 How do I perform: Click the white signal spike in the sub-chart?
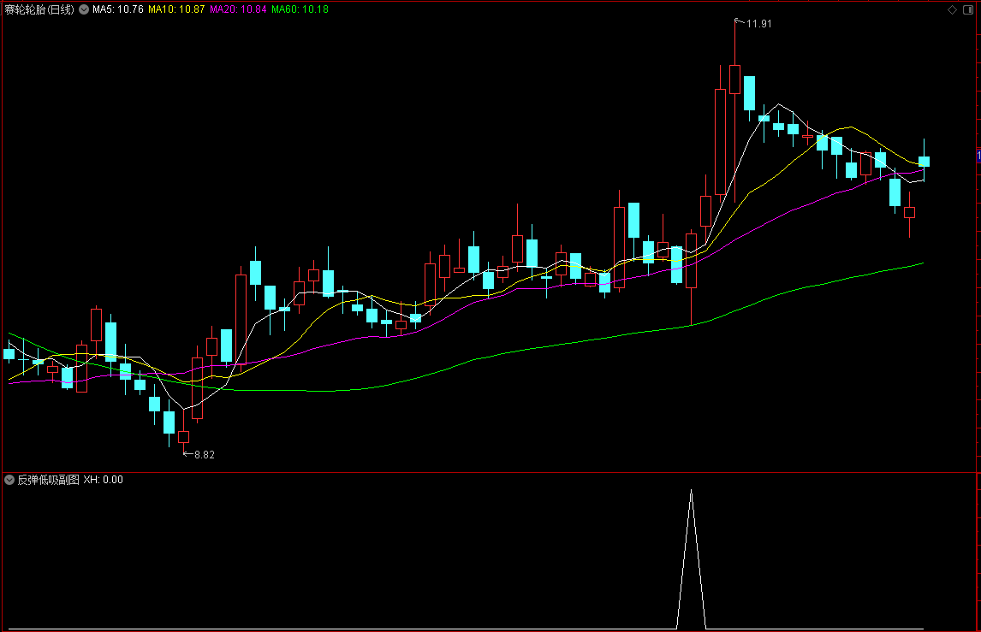click(x=692, y=559)
